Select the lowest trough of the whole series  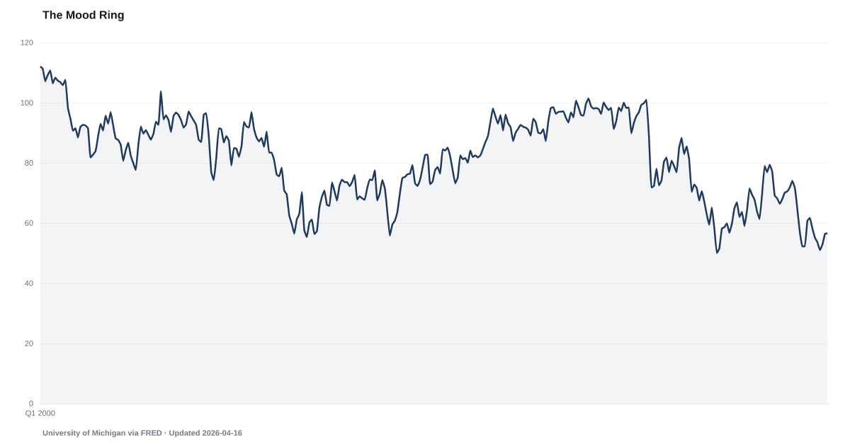pyautogui.click(x=717, y=247)
